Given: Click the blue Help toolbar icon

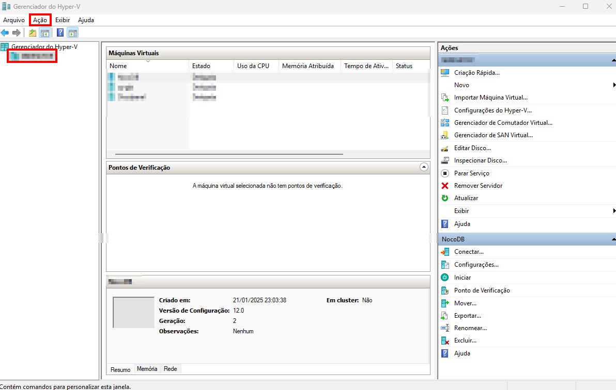Looking at the screenshot, I should [x=60, y=33].
